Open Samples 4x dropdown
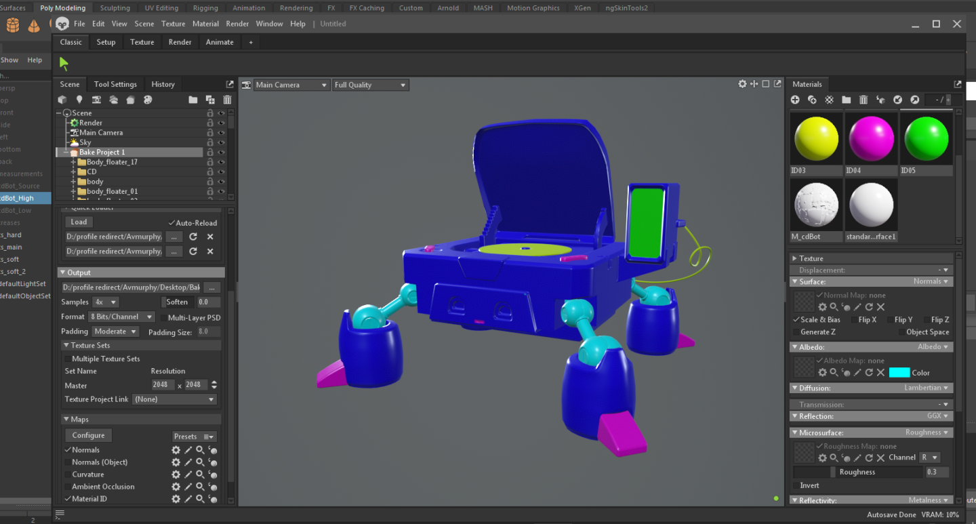The image size is (976, 524). (x=106, y=302)
